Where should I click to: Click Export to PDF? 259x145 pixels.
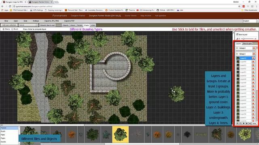coord(69,21)
